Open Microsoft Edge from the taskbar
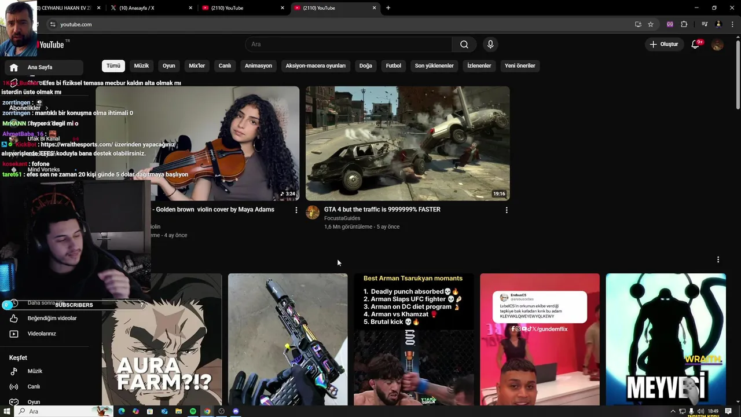This screenshot has height=417, width=741. pyautogui.click(x=121, y=411)
